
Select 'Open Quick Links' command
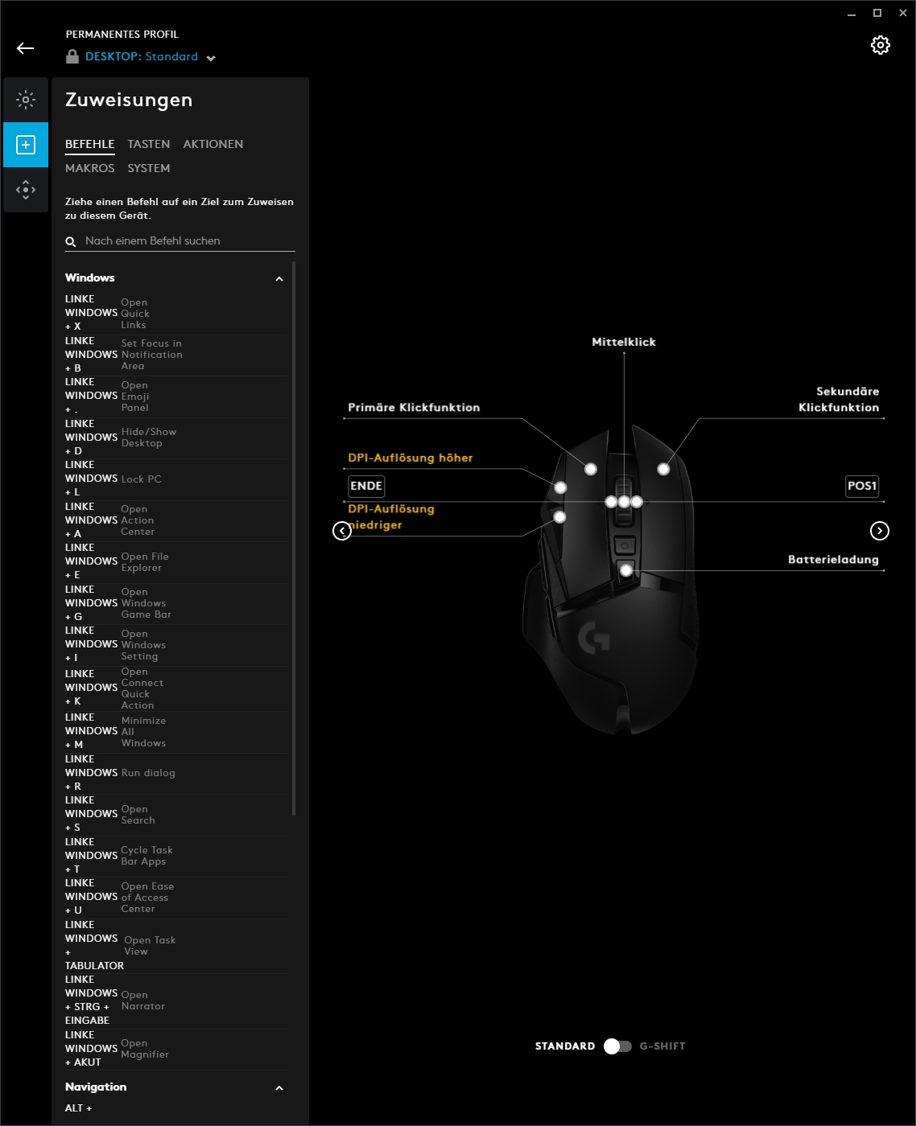(175, 313)
